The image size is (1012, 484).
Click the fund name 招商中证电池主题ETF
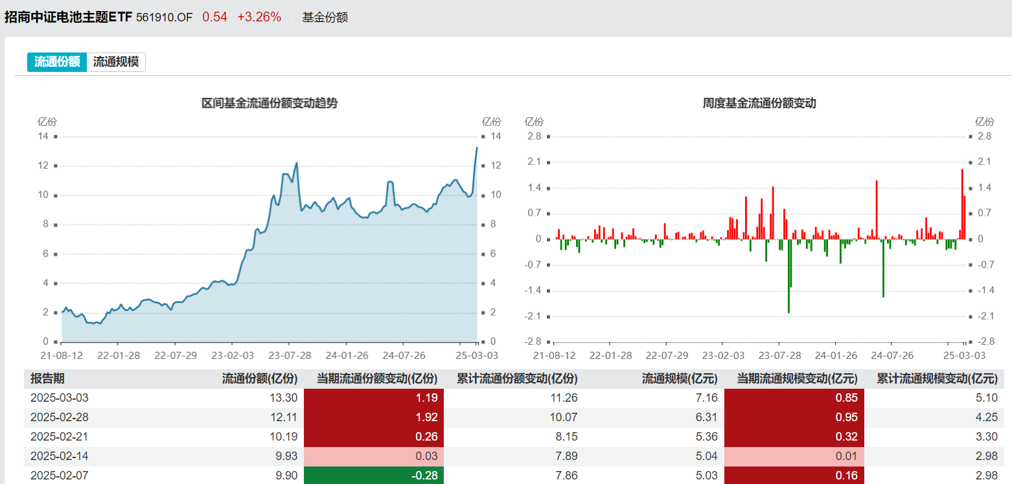(x=68, y=17)
